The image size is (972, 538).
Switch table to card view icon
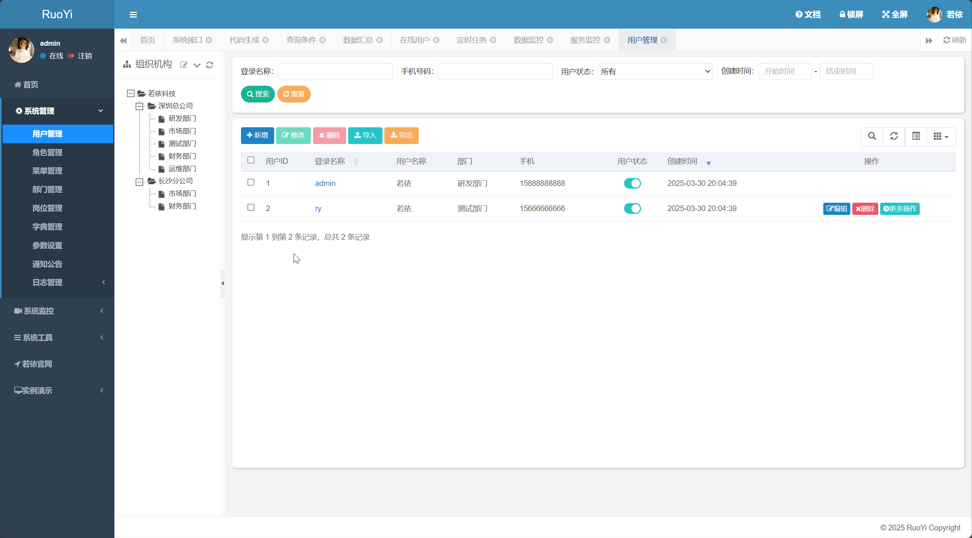(916, 136)
